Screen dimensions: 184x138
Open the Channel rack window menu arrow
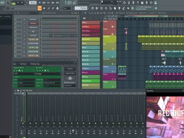tap(15, 13)
